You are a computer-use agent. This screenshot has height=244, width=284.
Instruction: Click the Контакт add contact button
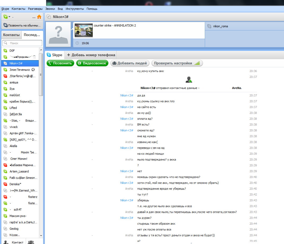[14, 242]
